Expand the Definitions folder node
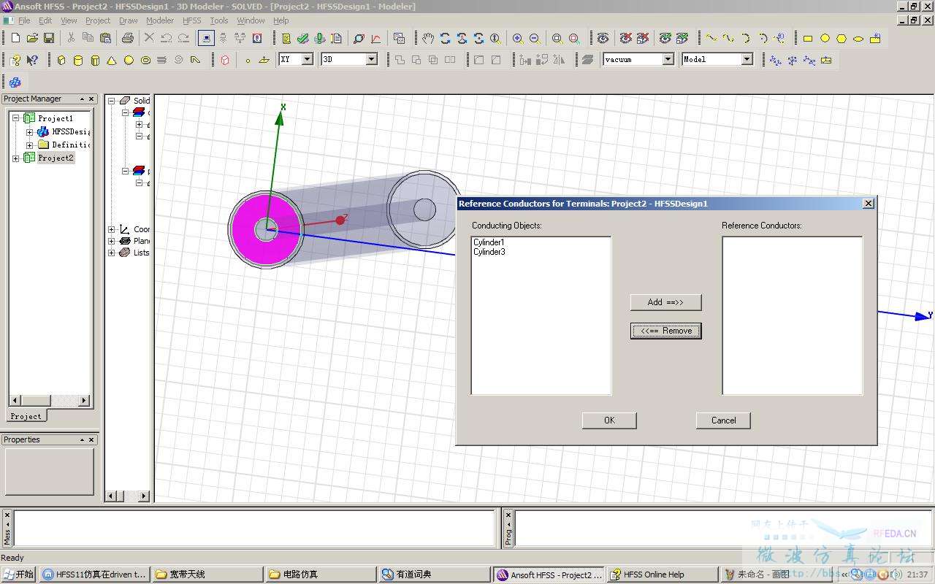This screenshot has height=584, width=935. point(29,145)
